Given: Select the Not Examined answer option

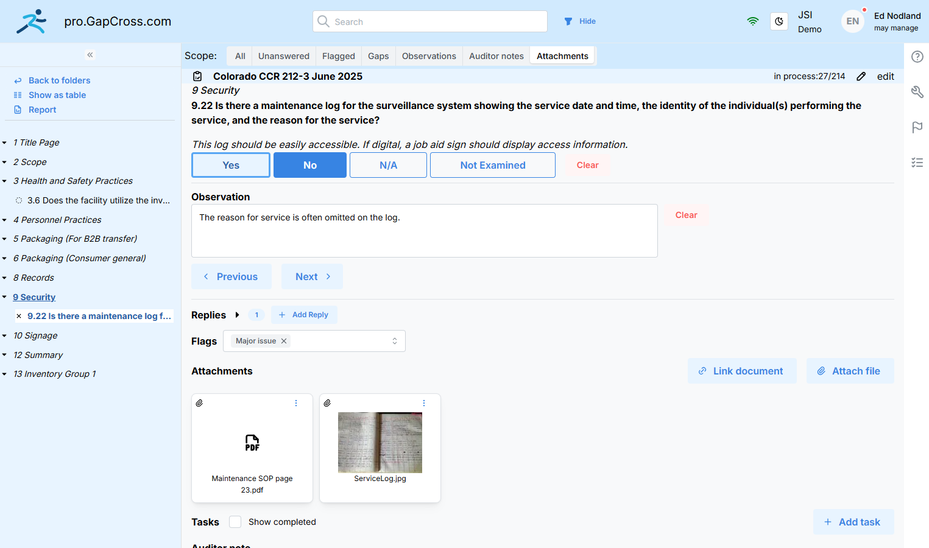Looking at the screenshot, I should (x=492, y=165).
